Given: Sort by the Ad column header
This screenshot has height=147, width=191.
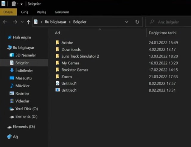Looking at the screenshot, I should (x=58, y=33).
